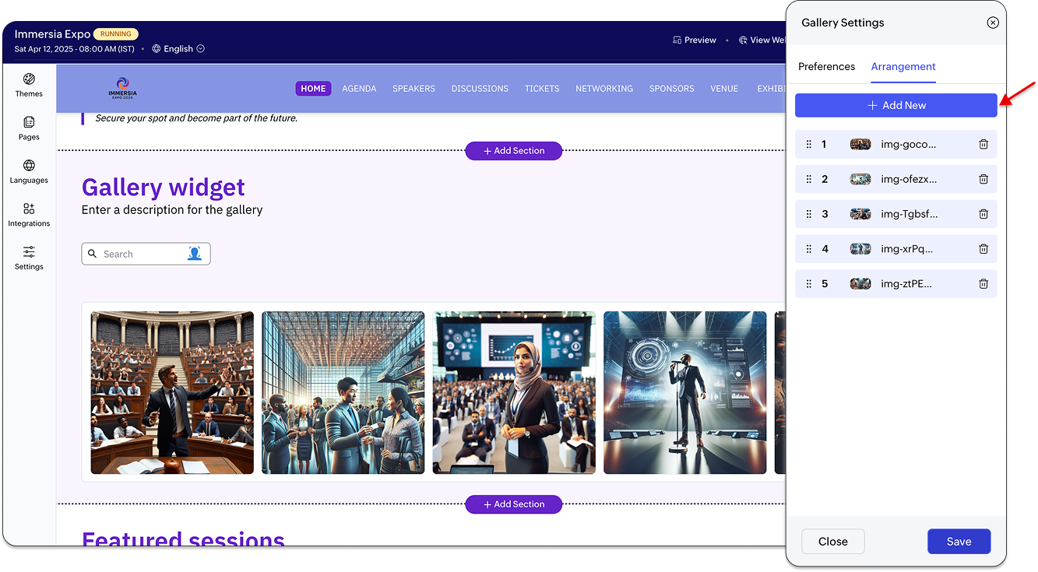
Task: Click the img-xrPq thumbnail in arrangement list
Action: 860,249
